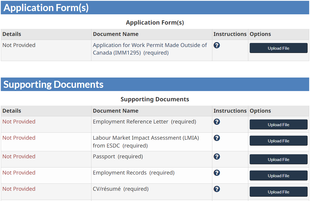Screen dimensions: 310x201
Task: Click 'Not Provided' status beside CV/résumé
Action: coord(19,189)
